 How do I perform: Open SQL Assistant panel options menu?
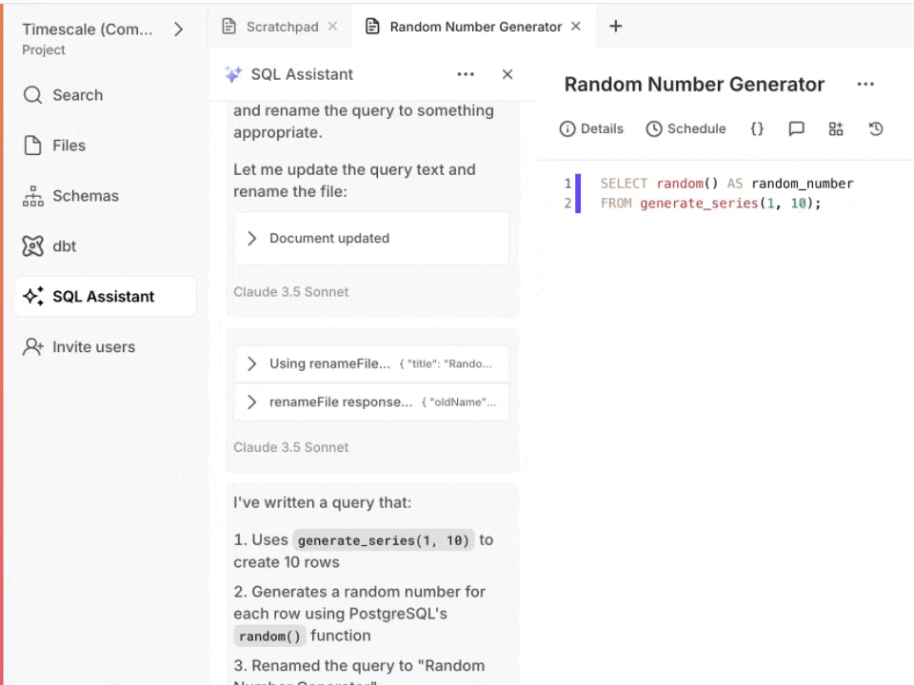click(466, 74)
